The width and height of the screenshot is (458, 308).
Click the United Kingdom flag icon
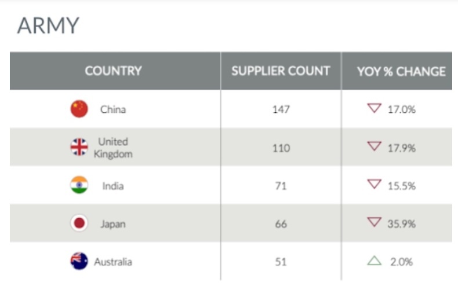pyautogui.click(x=79, y=147)
